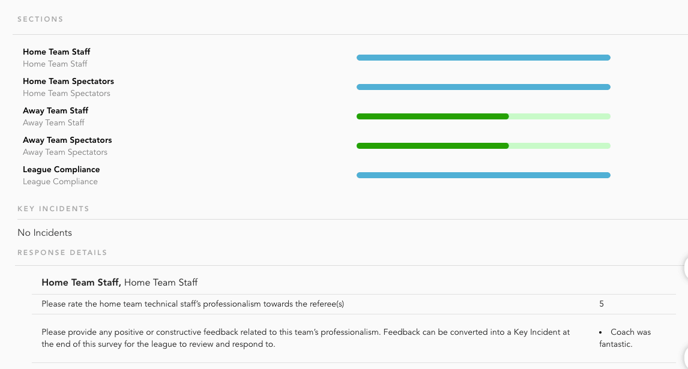688x369 pixels.
Task: Click the Home Team Staff section title
Action: point(56,52)
